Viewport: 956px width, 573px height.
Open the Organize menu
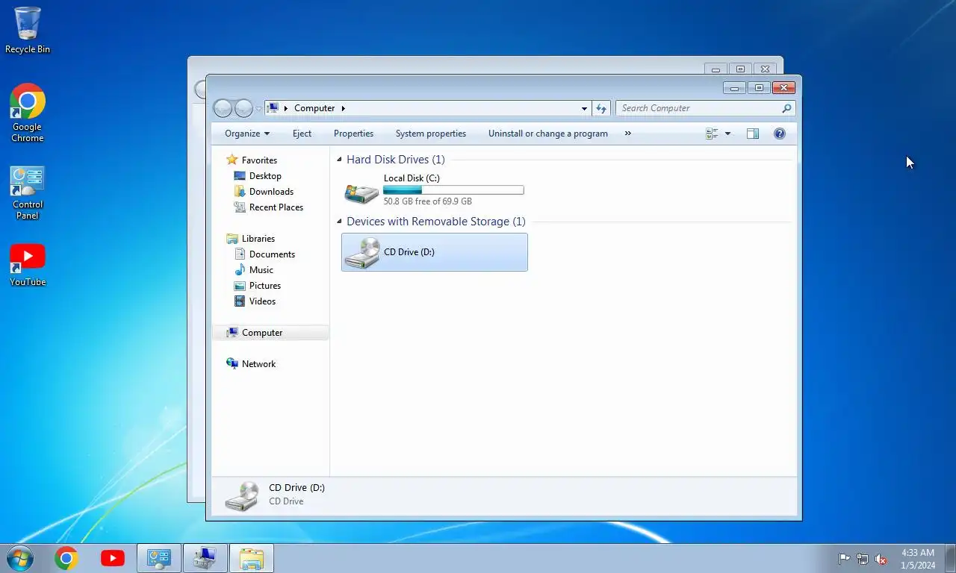click(247, 134)
